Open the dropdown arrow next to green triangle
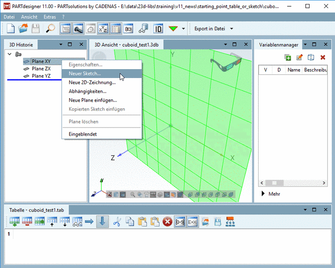The width and height of the screenshot is (335, 268). click(183, 29)
